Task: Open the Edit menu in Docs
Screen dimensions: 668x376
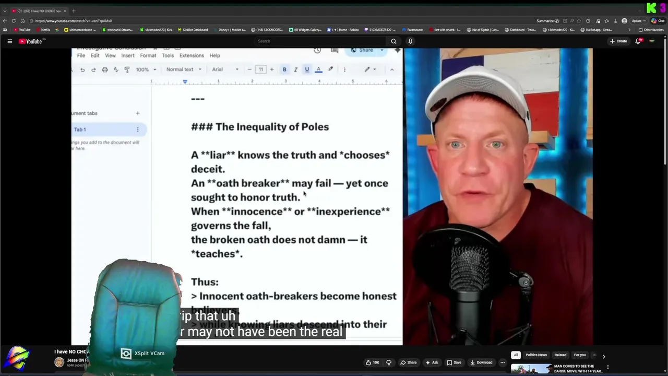Action: pyautogui.click(x=95, y=55)
